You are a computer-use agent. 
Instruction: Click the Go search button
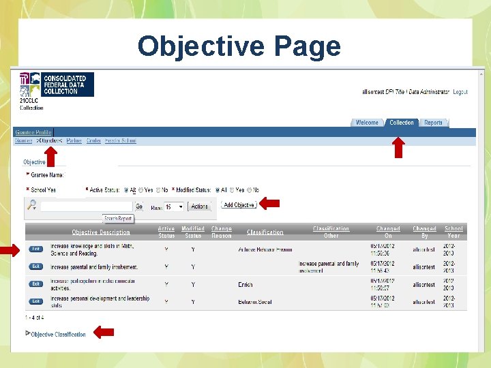coord(139,206)
